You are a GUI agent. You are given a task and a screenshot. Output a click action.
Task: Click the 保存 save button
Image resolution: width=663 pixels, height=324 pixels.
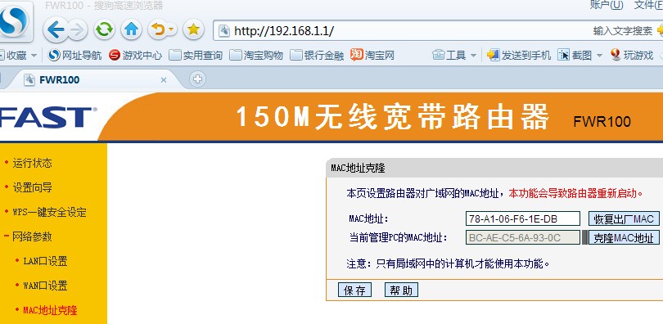(354, 290)
